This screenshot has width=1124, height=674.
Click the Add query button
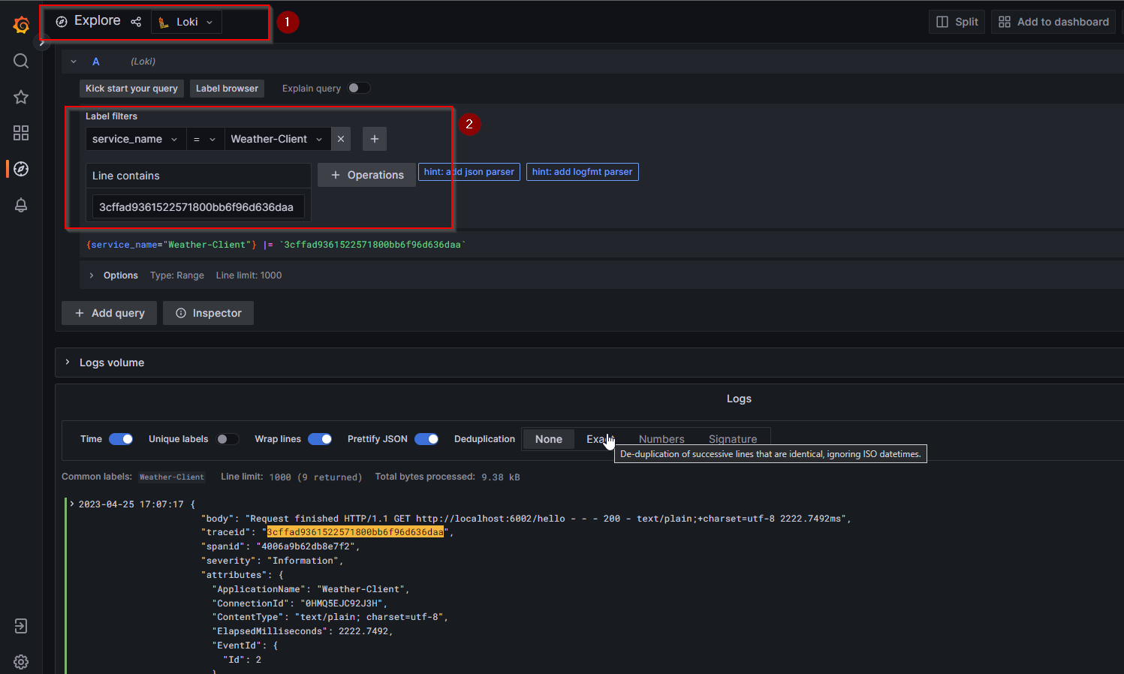[x=110, y=313]
